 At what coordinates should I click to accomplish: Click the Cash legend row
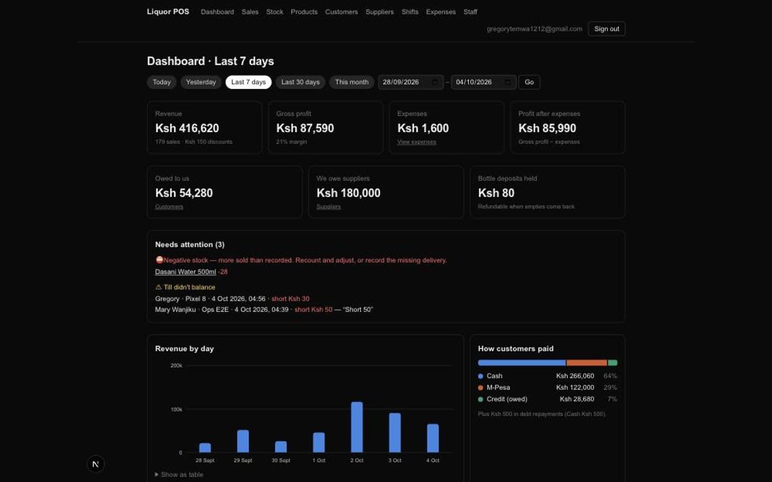pyautogui.click(x=547, y=376)
